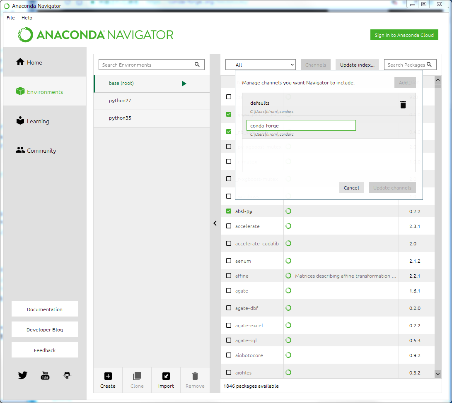The height and width of the screenshot is (403, 452).
Task: Open the Documentation link
Action: [45, 309]
